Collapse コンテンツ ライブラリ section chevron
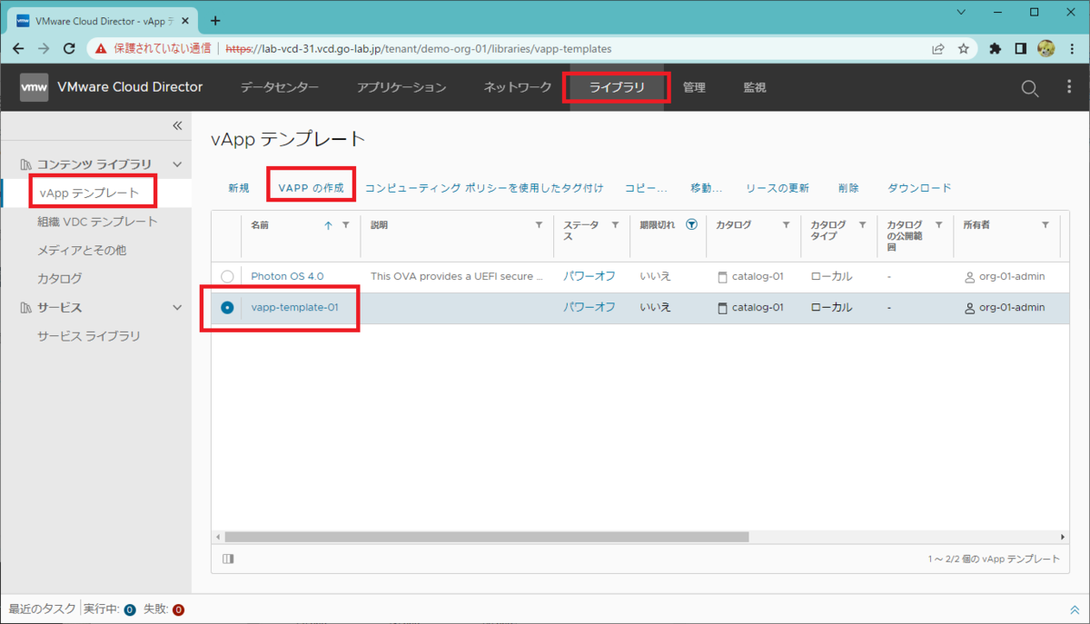 point(177,164)
